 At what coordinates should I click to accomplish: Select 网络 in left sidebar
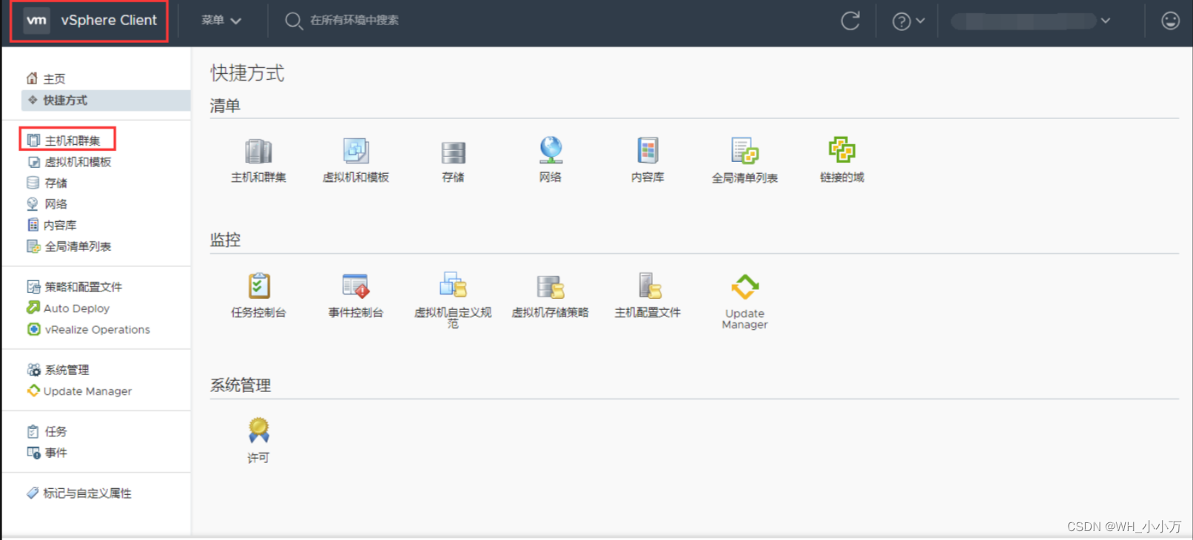47,204
